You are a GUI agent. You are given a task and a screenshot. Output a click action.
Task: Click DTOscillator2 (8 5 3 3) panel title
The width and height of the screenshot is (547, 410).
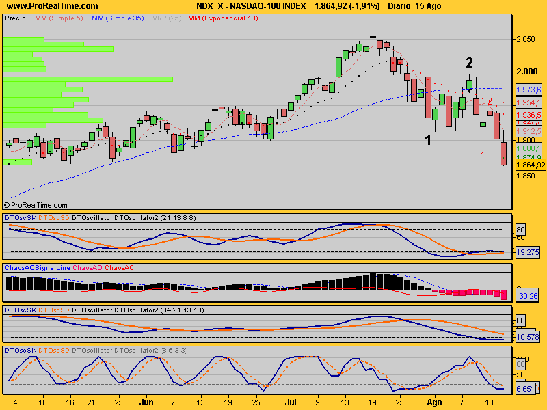(150, 350)
